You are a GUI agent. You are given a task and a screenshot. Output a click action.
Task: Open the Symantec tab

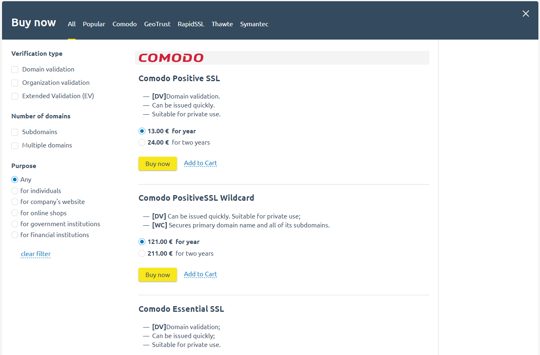254,24
